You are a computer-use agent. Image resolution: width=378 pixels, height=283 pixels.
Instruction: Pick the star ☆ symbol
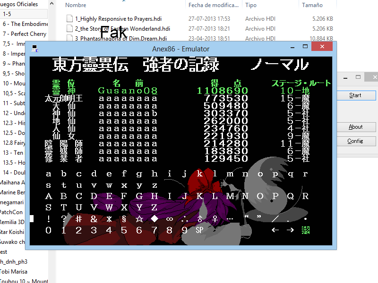[x=139, y=219]
